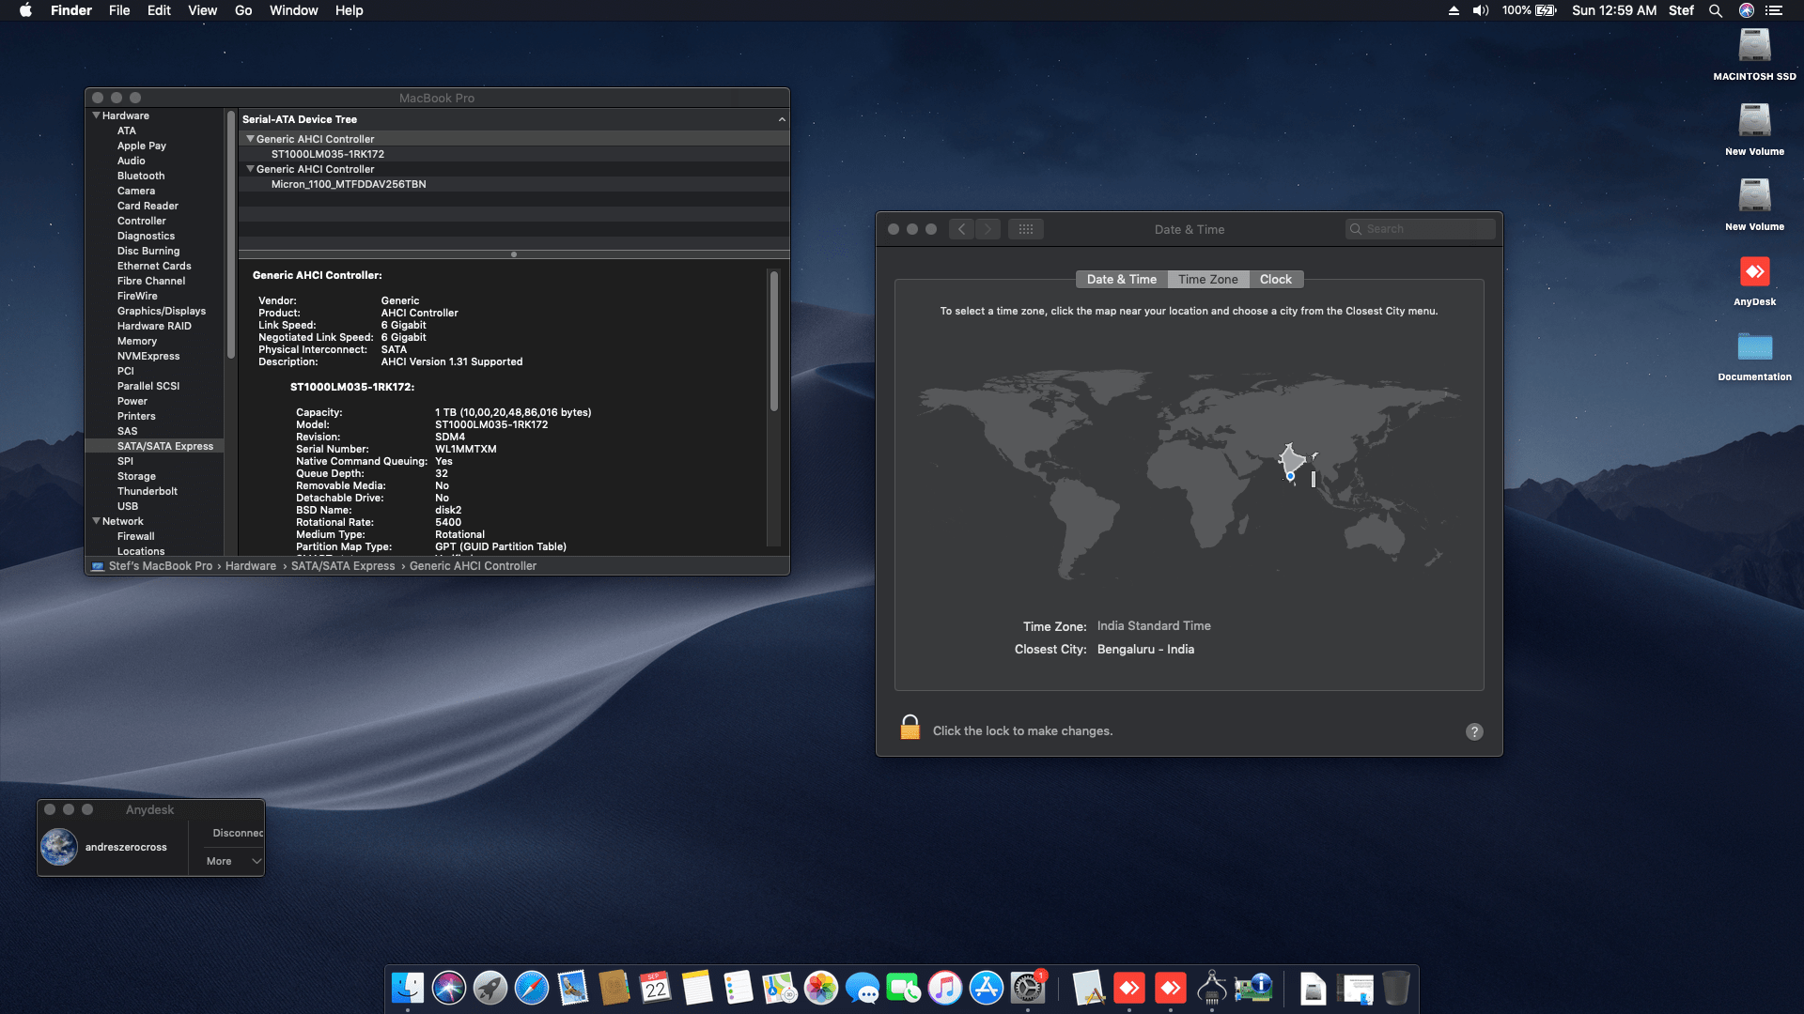Open the Documentation folder on desktop

point(1754,347)
